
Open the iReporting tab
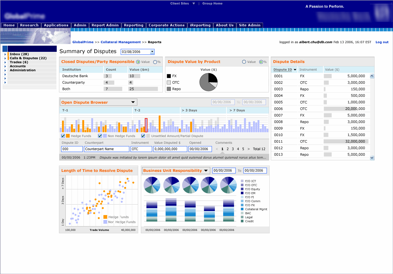[x=200, y=25]
